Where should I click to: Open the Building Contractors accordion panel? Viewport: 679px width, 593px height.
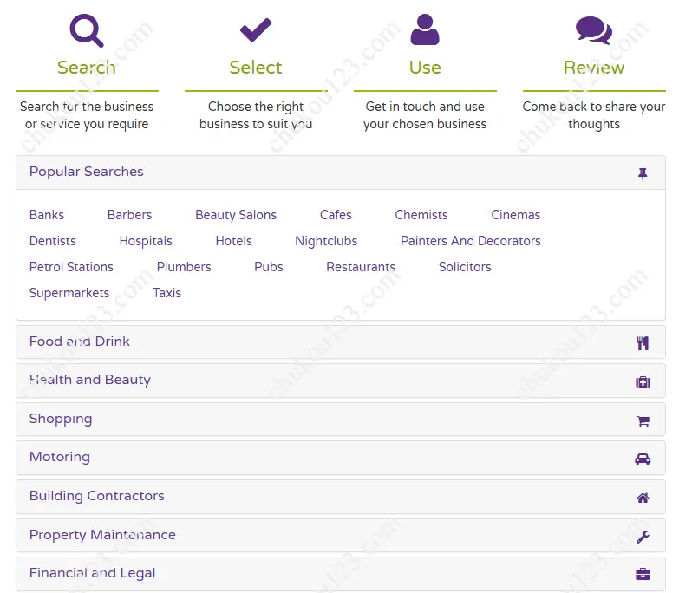[97, 496]
